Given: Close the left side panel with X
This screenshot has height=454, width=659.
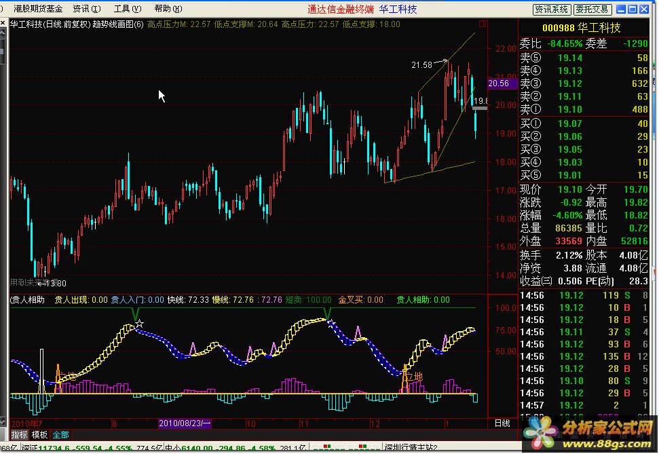Looking at the screenshot, I should (3, 23).
